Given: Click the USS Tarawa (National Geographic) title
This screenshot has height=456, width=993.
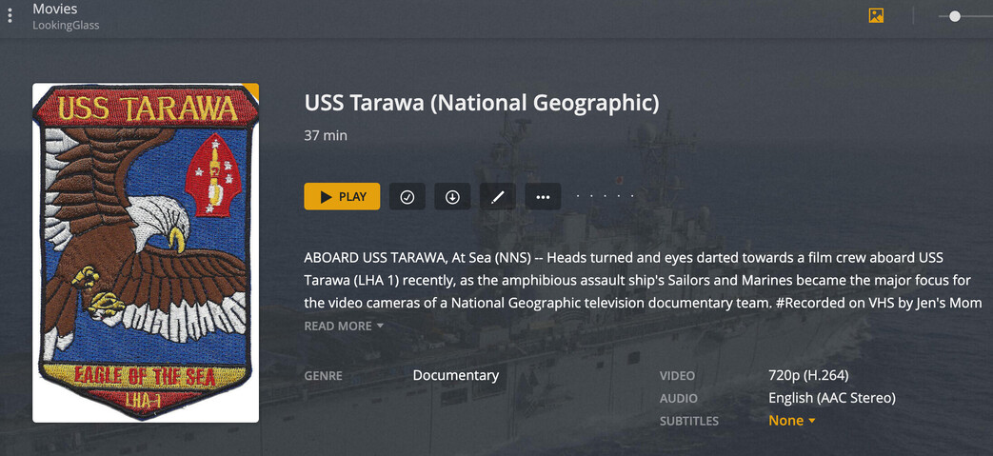Looking at the screenshot, I should (x=482, y=103).
